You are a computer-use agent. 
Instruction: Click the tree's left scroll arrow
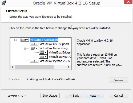(13, 67)
